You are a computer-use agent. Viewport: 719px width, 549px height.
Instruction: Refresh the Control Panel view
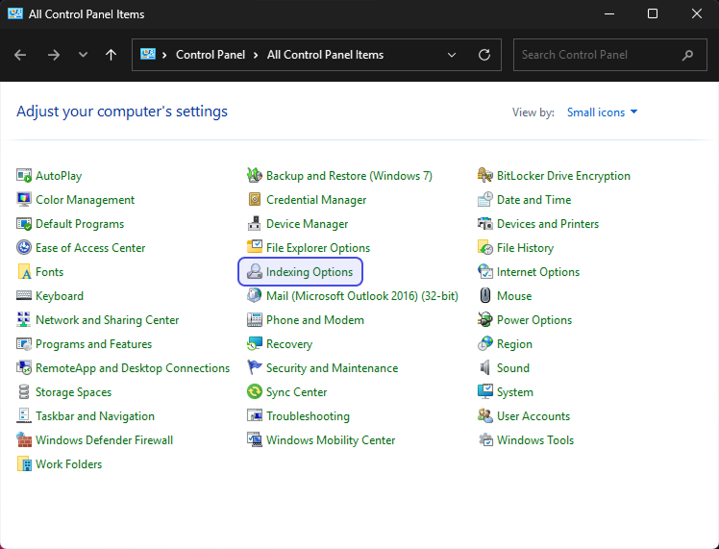[x=484, y=55]
